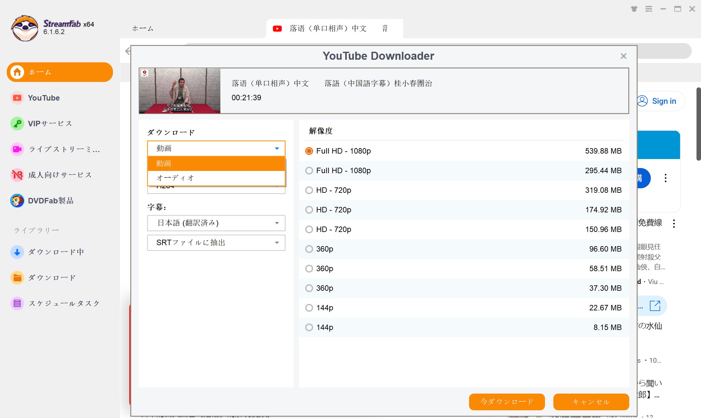
Task: Click the 字幕: label
Action: click(x=157, y=207)
